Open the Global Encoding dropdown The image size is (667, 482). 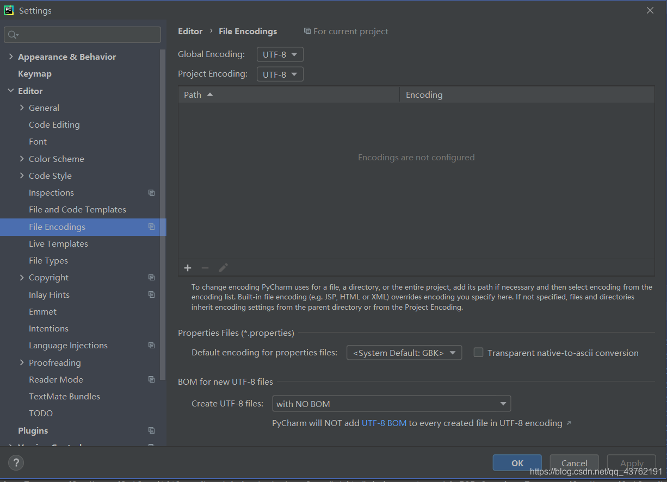280,54
